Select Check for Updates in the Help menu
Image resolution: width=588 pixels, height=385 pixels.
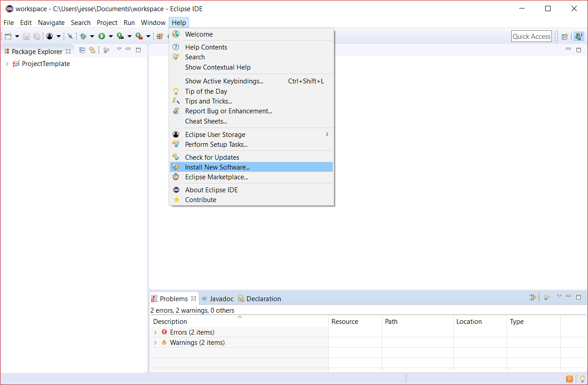coord(212,157)
